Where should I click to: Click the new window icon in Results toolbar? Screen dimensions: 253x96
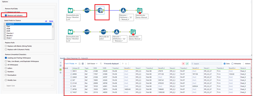[83, 64]
